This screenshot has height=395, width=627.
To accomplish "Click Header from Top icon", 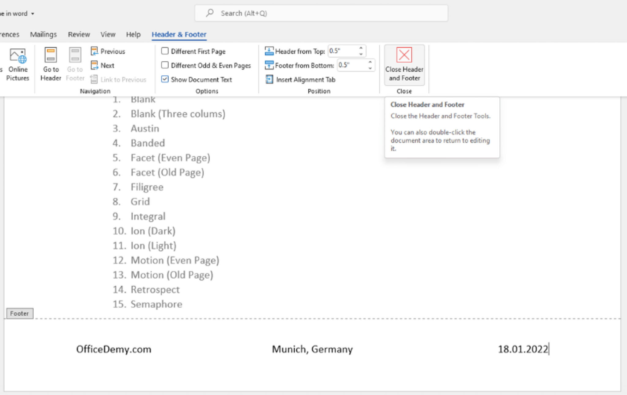I will [x=269, y=51].
